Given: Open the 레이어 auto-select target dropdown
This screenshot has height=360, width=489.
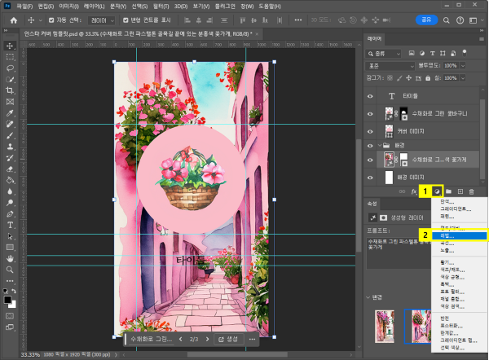Looking at the screenshot, I should [x=104, y=20].
